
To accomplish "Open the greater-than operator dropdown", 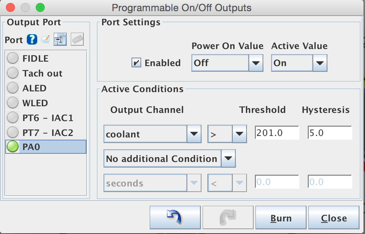I will pyautogui.click(x=227, y=134).
